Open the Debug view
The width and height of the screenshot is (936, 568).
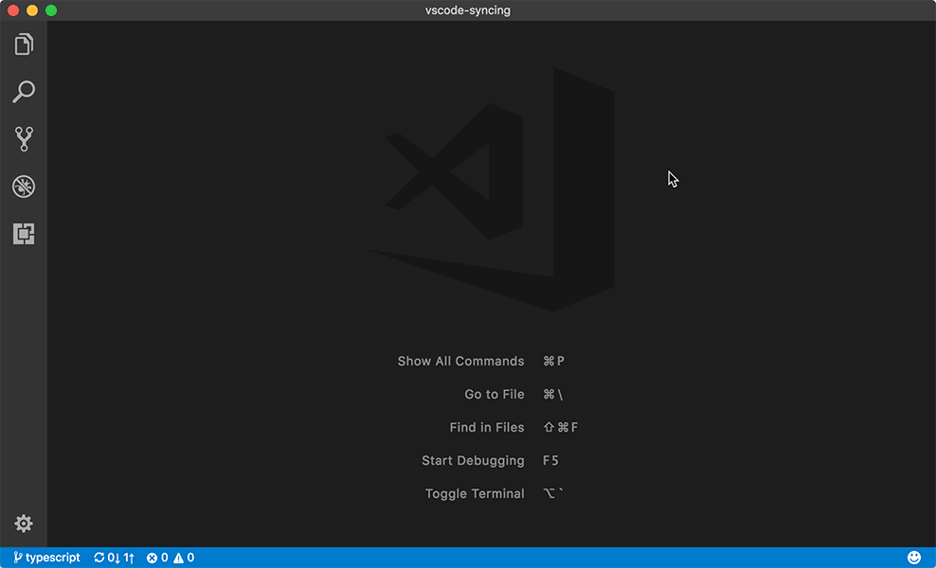24,186
